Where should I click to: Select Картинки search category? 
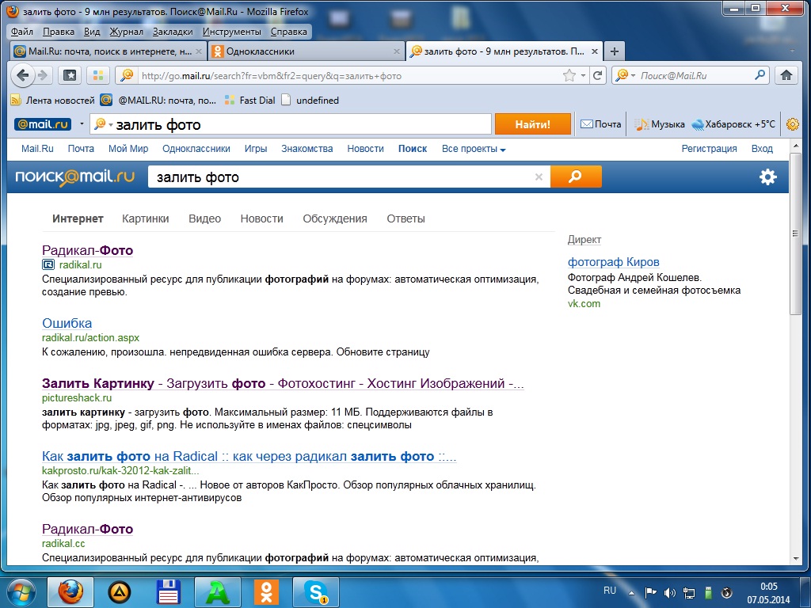pyautogui.click(x=146, y=218)
